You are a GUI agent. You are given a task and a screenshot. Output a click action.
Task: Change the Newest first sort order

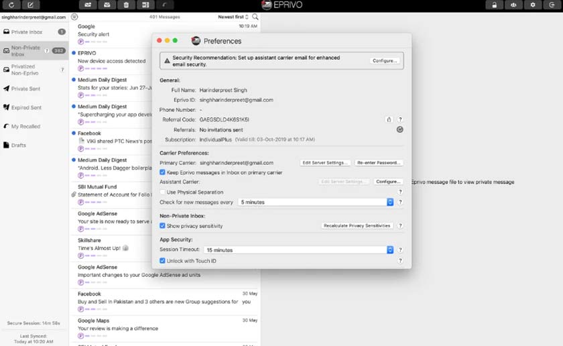[233, 17]
